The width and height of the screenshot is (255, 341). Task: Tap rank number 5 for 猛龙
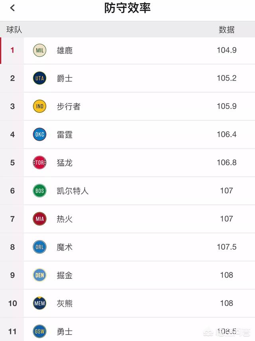tap(12, 162)
